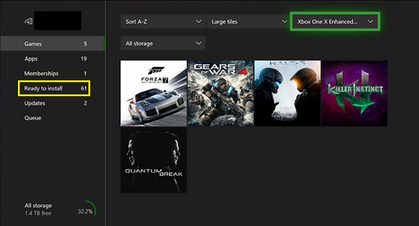Select the Forza Motorsport 7 tile
The width and height of the screenshot is (419, 226).
(154, 93)
